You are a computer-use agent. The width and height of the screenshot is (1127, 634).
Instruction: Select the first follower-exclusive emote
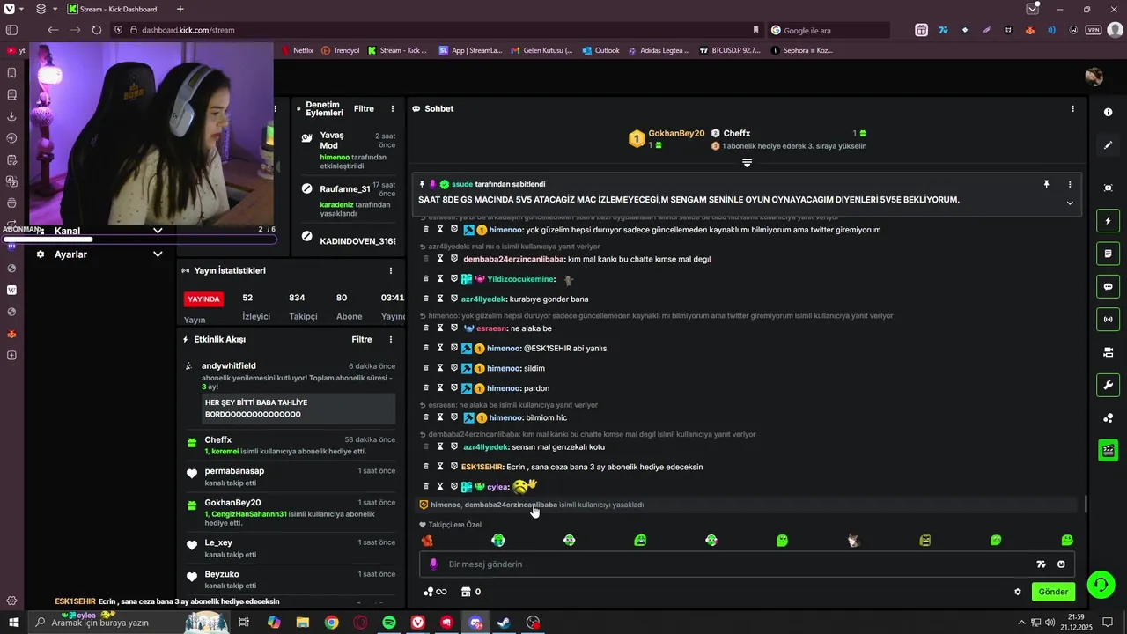click(x=427, y=541)
